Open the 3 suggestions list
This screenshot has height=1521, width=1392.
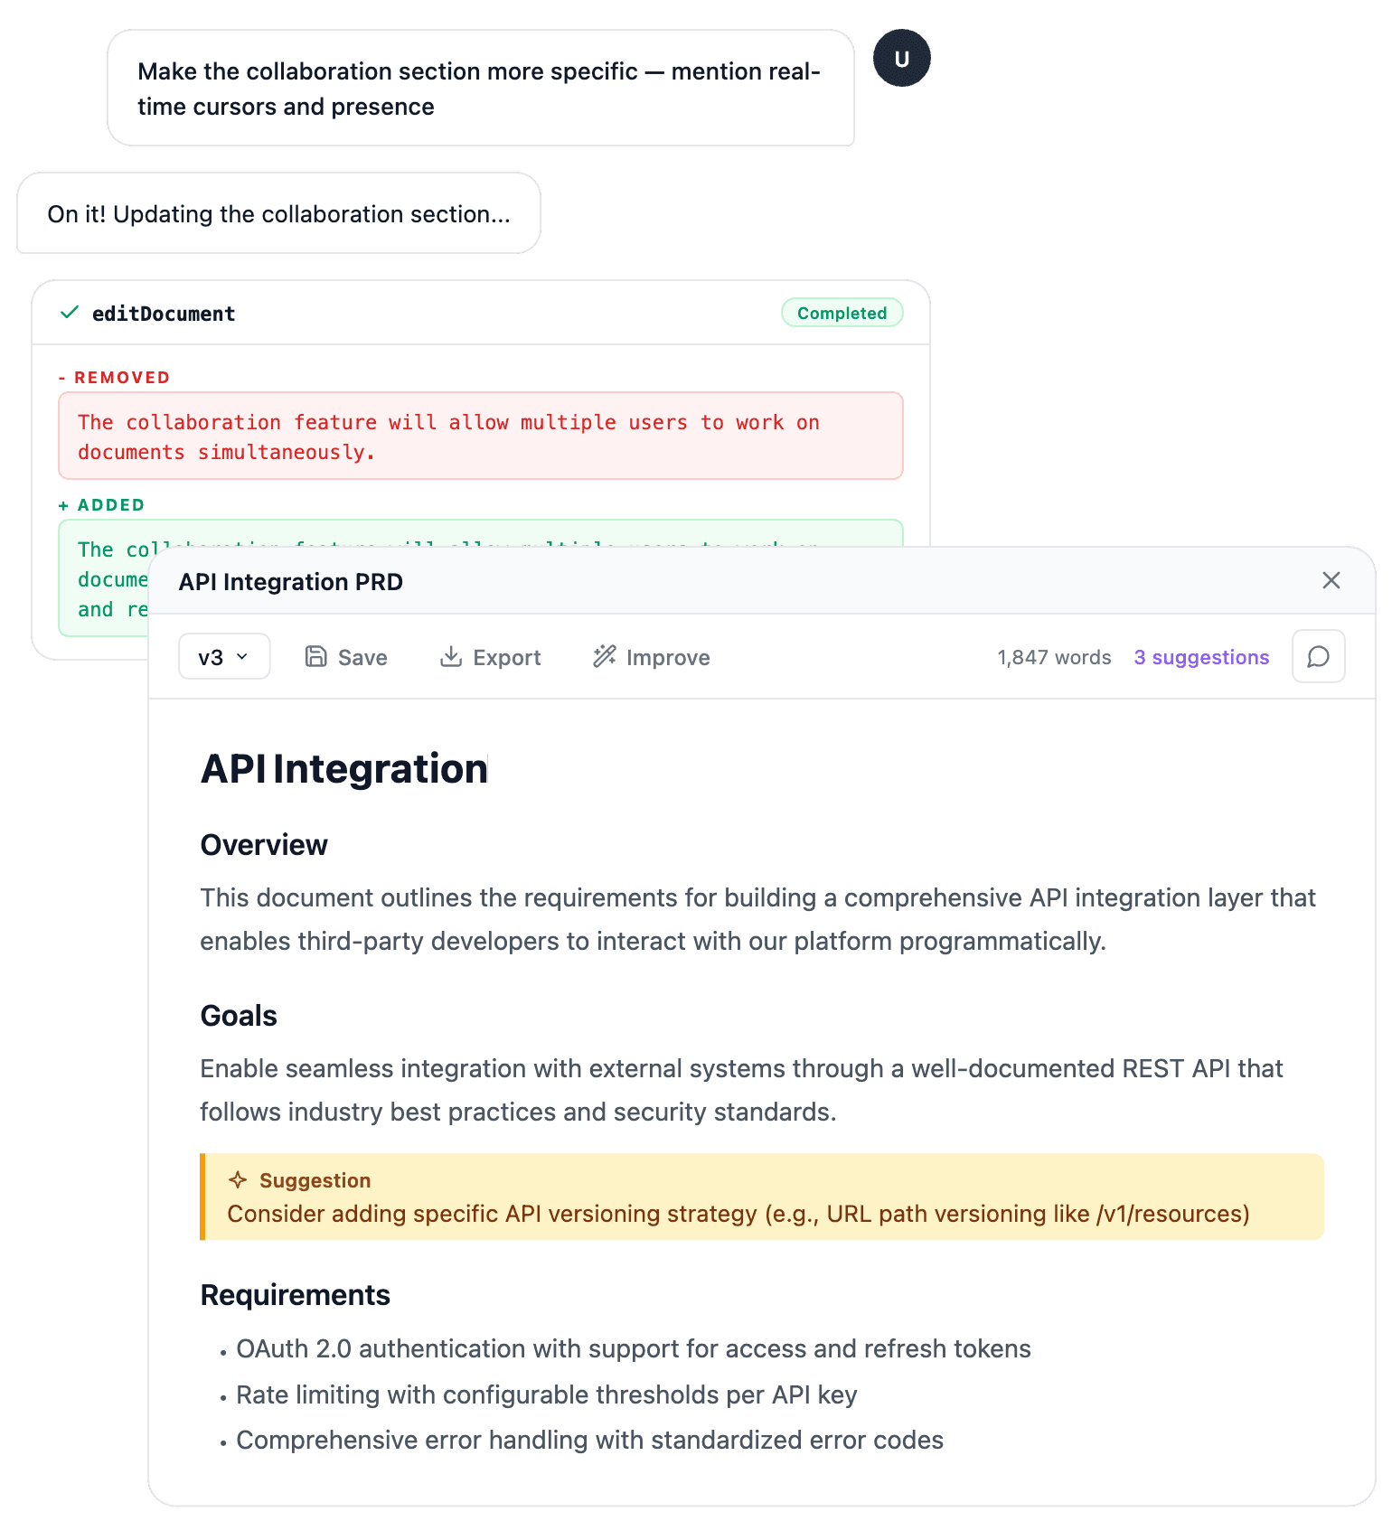coord(1201,657)
